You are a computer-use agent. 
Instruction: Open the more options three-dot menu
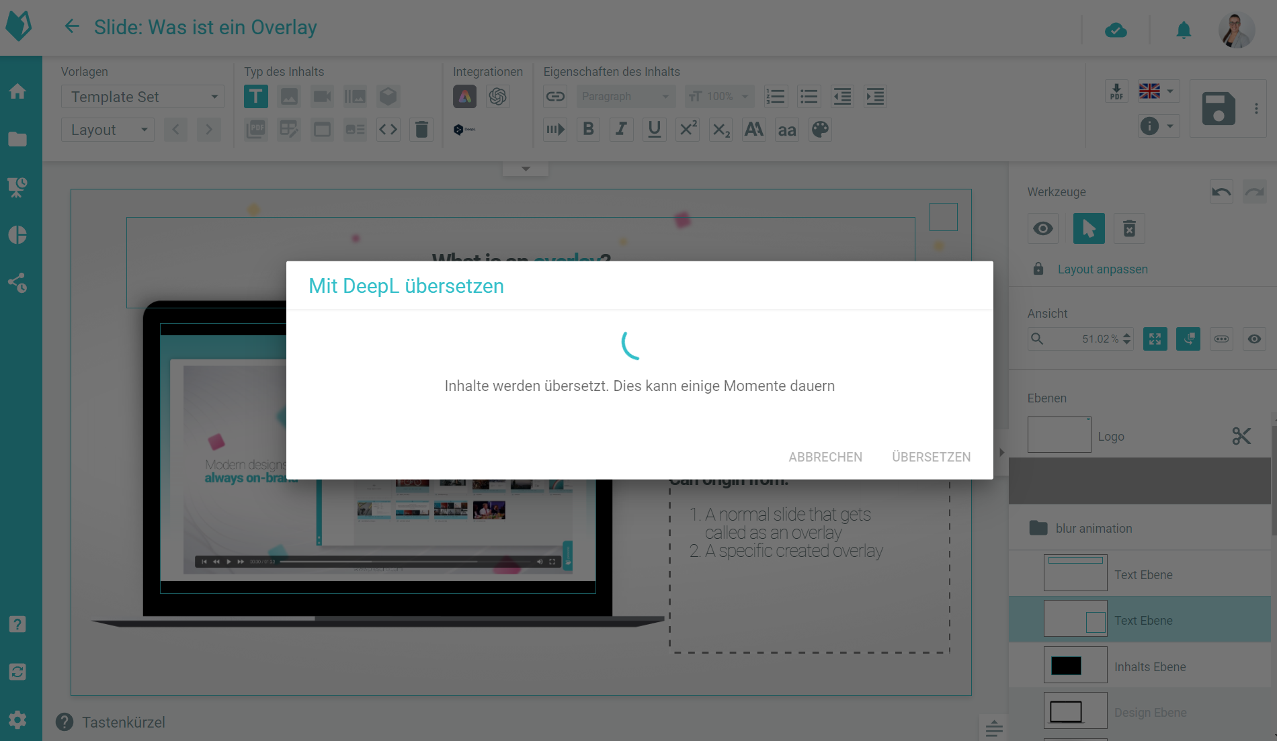click(x=1256, y=108)
